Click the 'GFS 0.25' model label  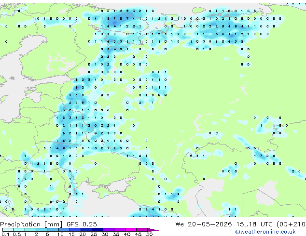coord(82,224)
